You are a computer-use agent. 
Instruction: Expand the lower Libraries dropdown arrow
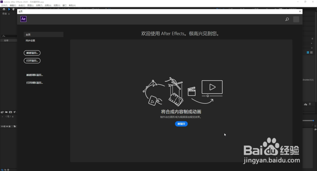click(x=312, y=48)
